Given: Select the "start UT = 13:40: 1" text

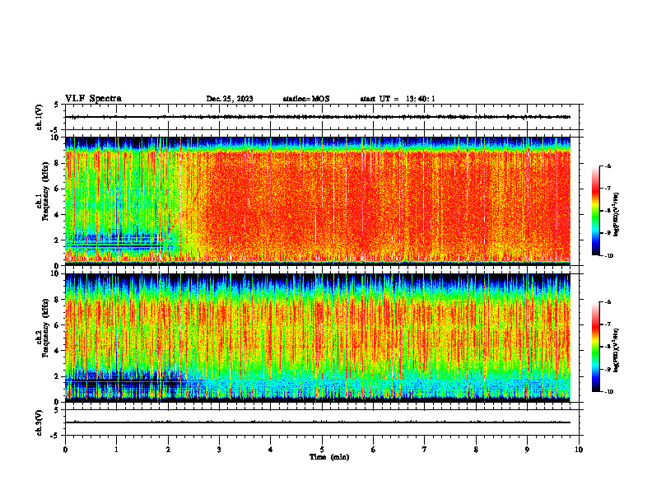Looking at the screenshot, I should coord(398,99).
